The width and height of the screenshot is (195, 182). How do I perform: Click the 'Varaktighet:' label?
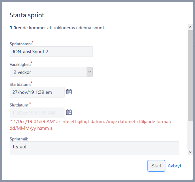coord(20,65)
